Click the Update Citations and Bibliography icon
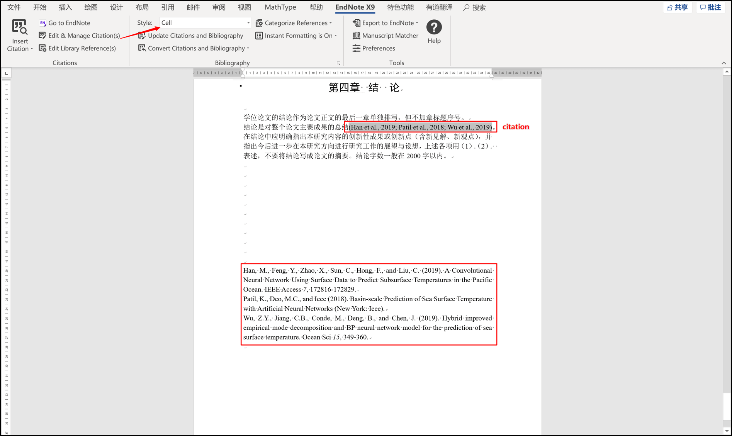Screen dimensions: 732x436 (x=142, y=36)
